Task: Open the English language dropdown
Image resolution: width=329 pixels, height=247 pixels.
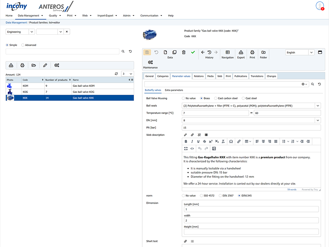Action: click(x=311, y=52)
